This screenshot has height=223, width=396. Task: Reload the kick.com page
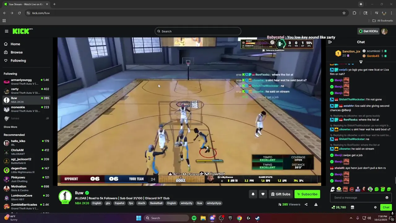(19, 13)
